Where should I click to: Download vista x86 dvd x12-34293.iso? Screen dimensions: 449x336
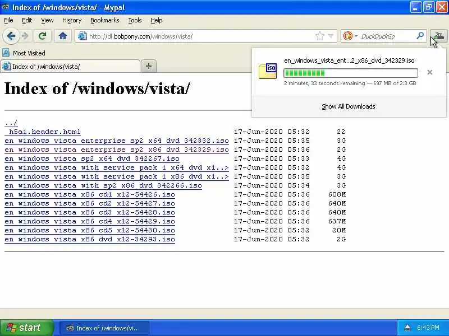point(90,240)
